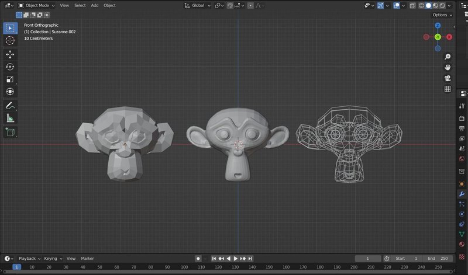This screenshot has width=468, height=275.
Task: Play the animation forward
Action: click(236, 259)
